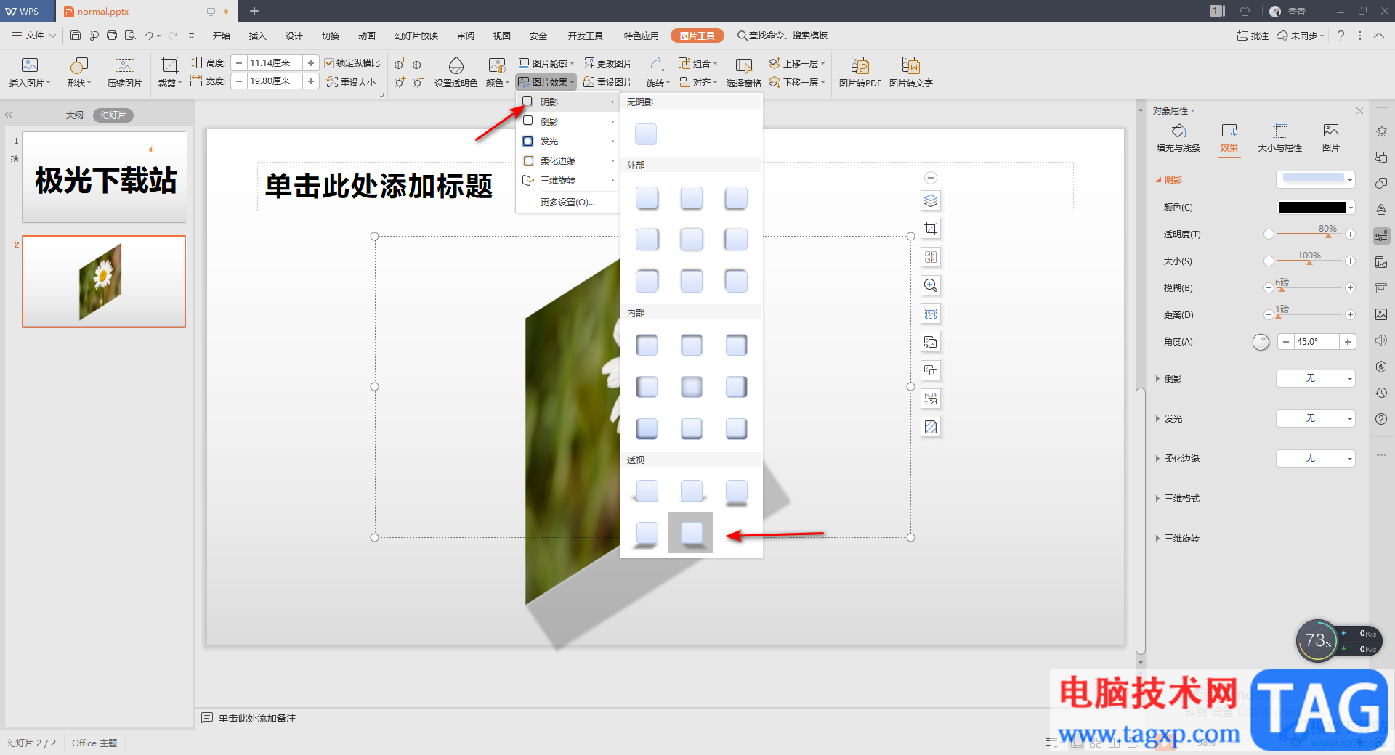Click the 图片转PDF icon
Image resolution: width=1395 pixels, height=755 pixels.
tap(860, 66)
